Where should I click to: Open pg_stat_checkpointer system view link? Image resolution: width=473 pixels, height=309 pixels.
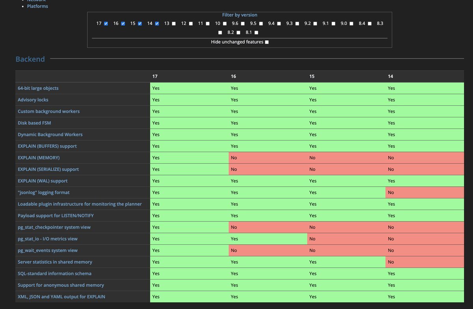point(54,227)
